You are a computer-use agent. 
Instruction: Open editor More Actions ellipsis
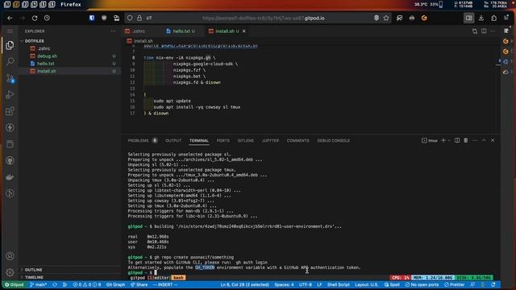tap(493, 31)
